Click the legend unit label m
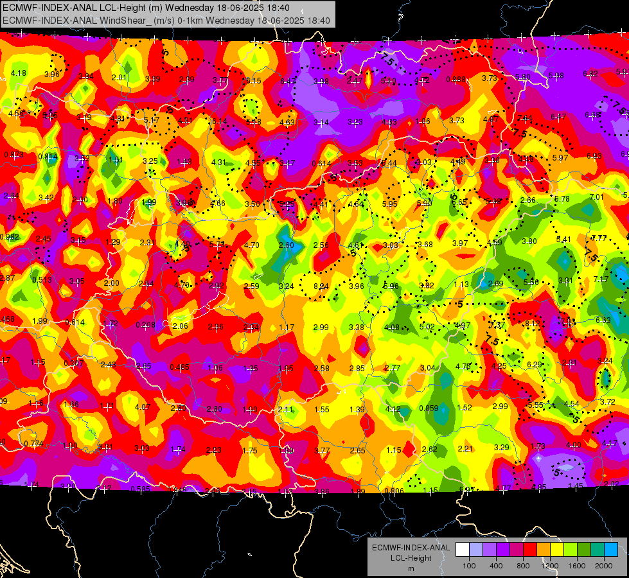Screen dimensions: 629x578 [411, 568]
